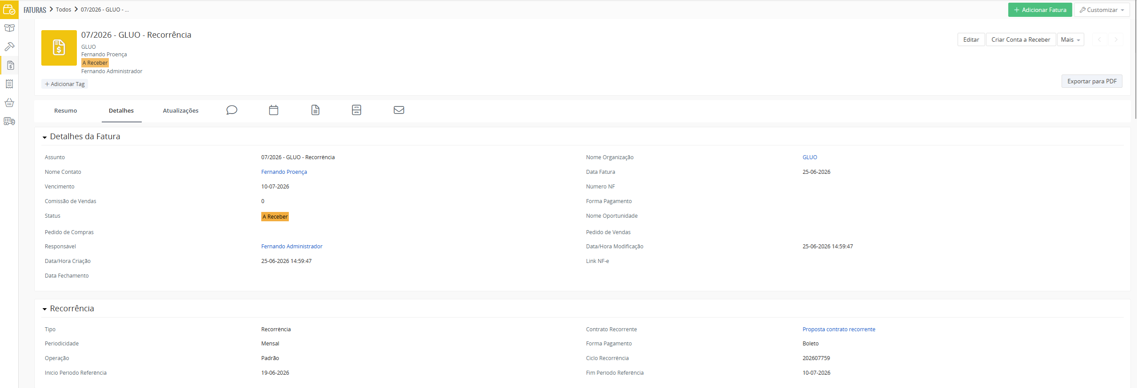Click the page vertical scrollbar
Screen dimensions: 1137x388
click(1135, 60)
